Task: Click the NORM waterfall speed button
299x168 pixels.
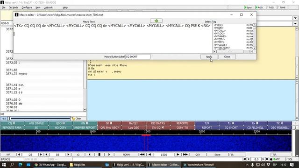Action: pyautogui.click(x=126, y=154)
